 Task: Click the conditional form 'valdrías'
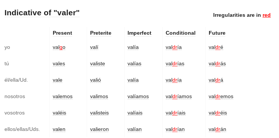pyautogui.click(x=175, y=64)
